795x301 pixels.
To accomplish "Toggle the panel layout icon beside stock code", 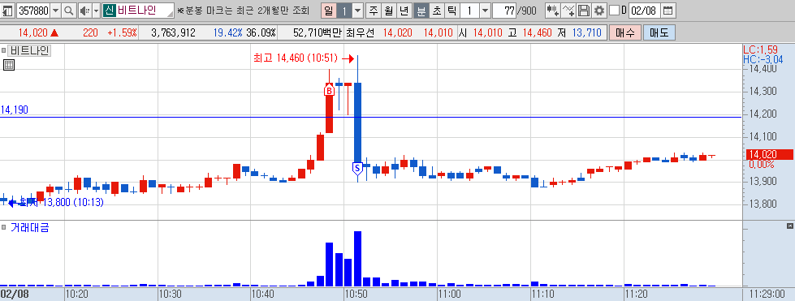I will tap(7, 10).
